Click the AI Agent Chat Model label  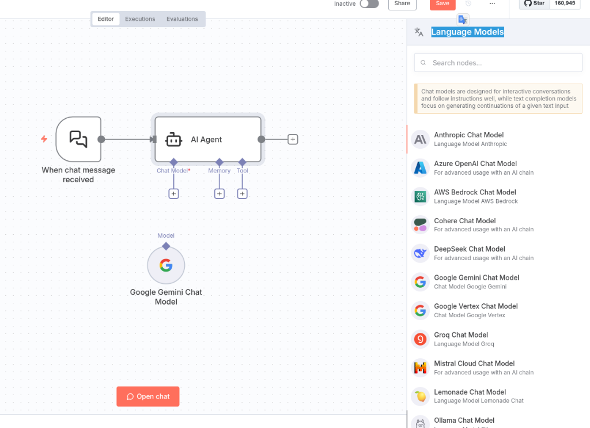pos(172,171)
